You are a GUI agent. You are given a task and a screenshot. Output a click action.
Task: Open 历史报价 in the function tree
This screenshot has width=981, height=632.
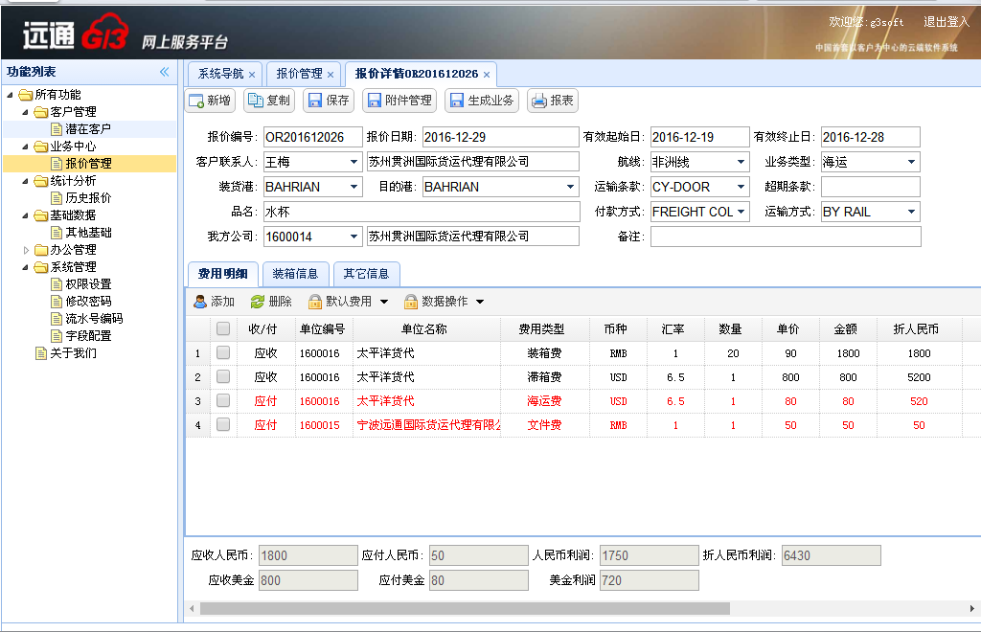coord(88,197)
